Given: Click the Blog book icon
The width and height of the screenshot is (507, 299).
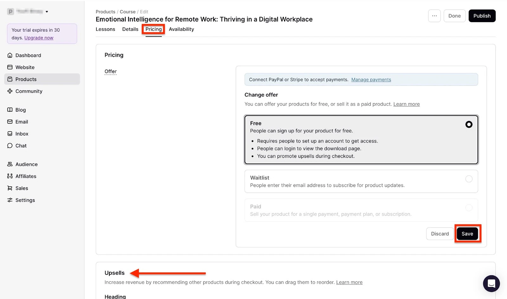Looking at the screenshot, I should click(10, 110).
